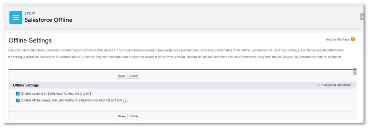Toggle Enable offline create, edit, delete checkbox
Screen dimensions: 369x130
pos(17,101)
